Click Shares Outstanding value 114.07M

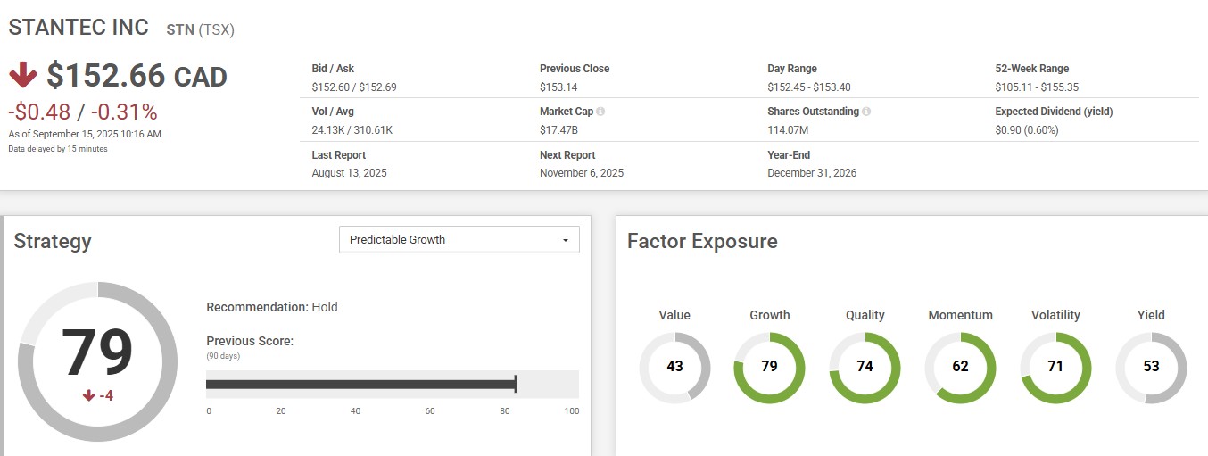click(x=790, y=129)
